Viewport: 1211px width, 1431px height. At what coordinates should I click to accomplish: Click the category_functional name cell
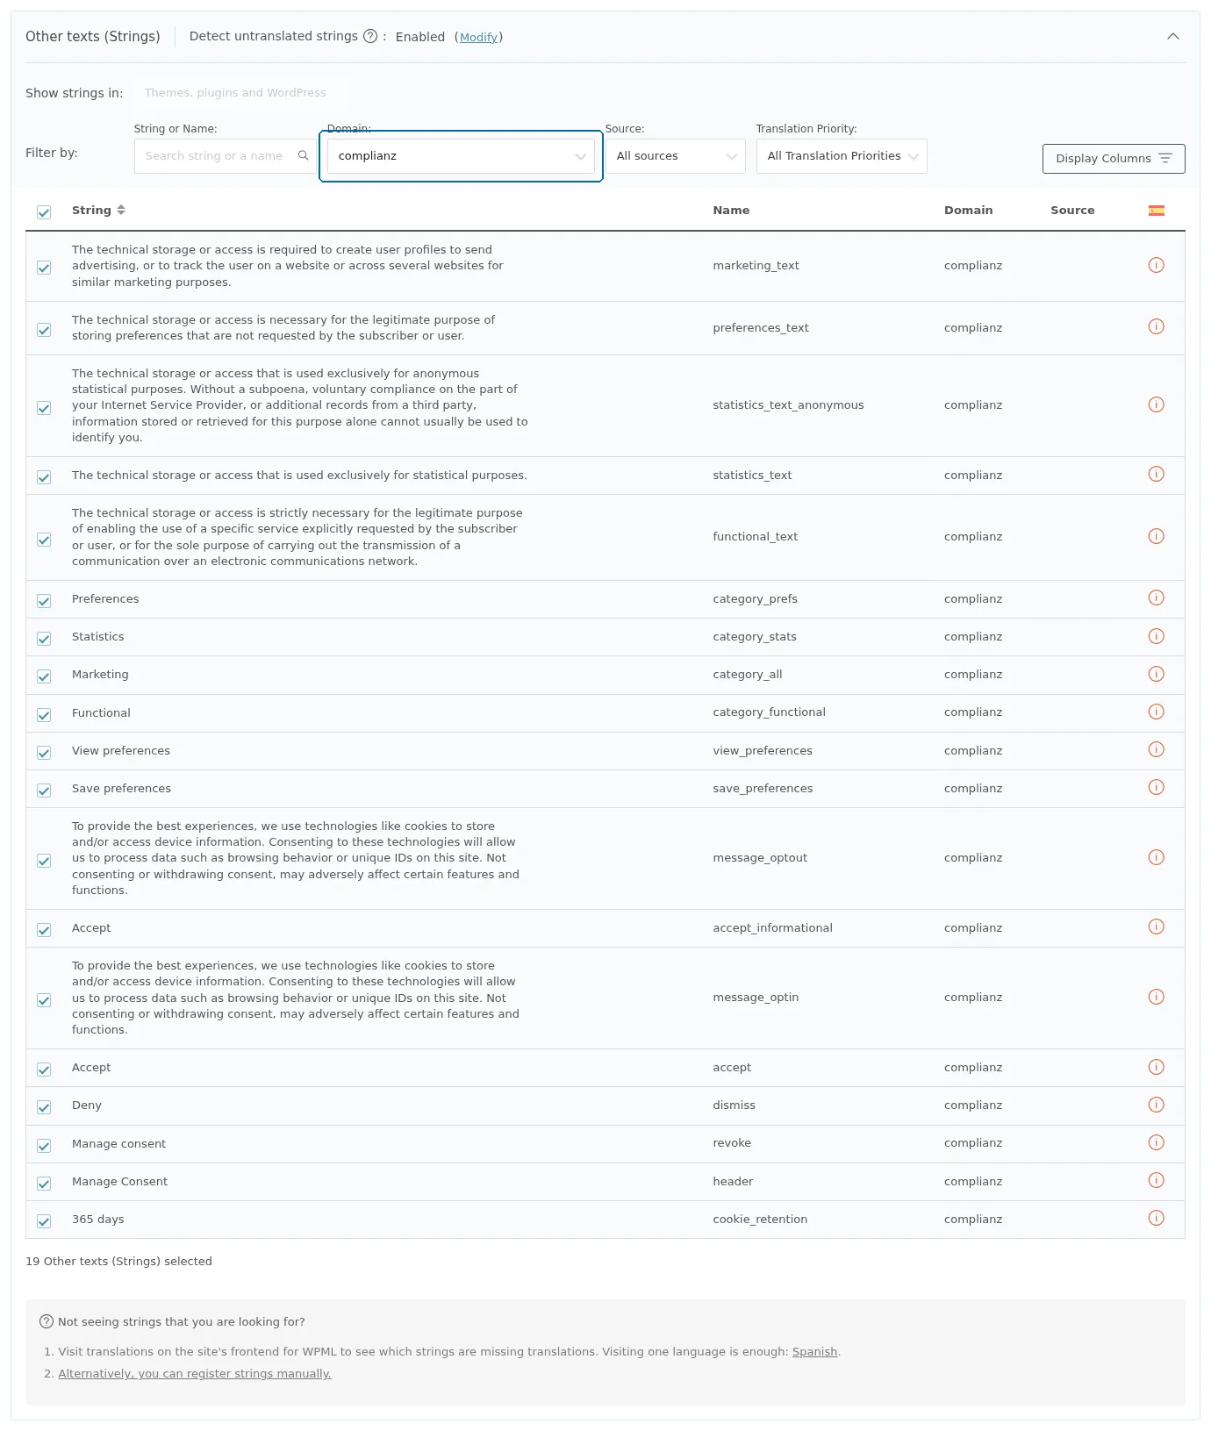pos(769,712)
